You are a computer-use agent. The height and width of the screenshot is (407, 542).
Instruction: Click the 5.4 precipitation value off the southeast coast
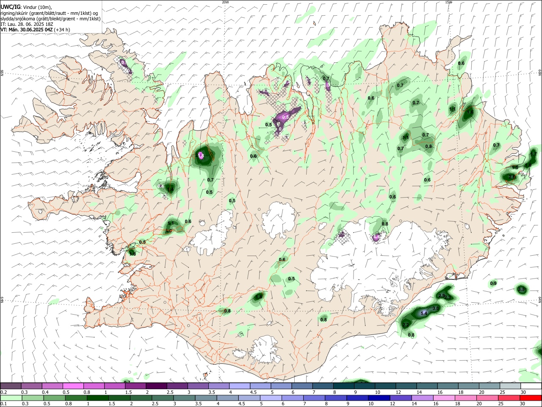tap(423, 313)
